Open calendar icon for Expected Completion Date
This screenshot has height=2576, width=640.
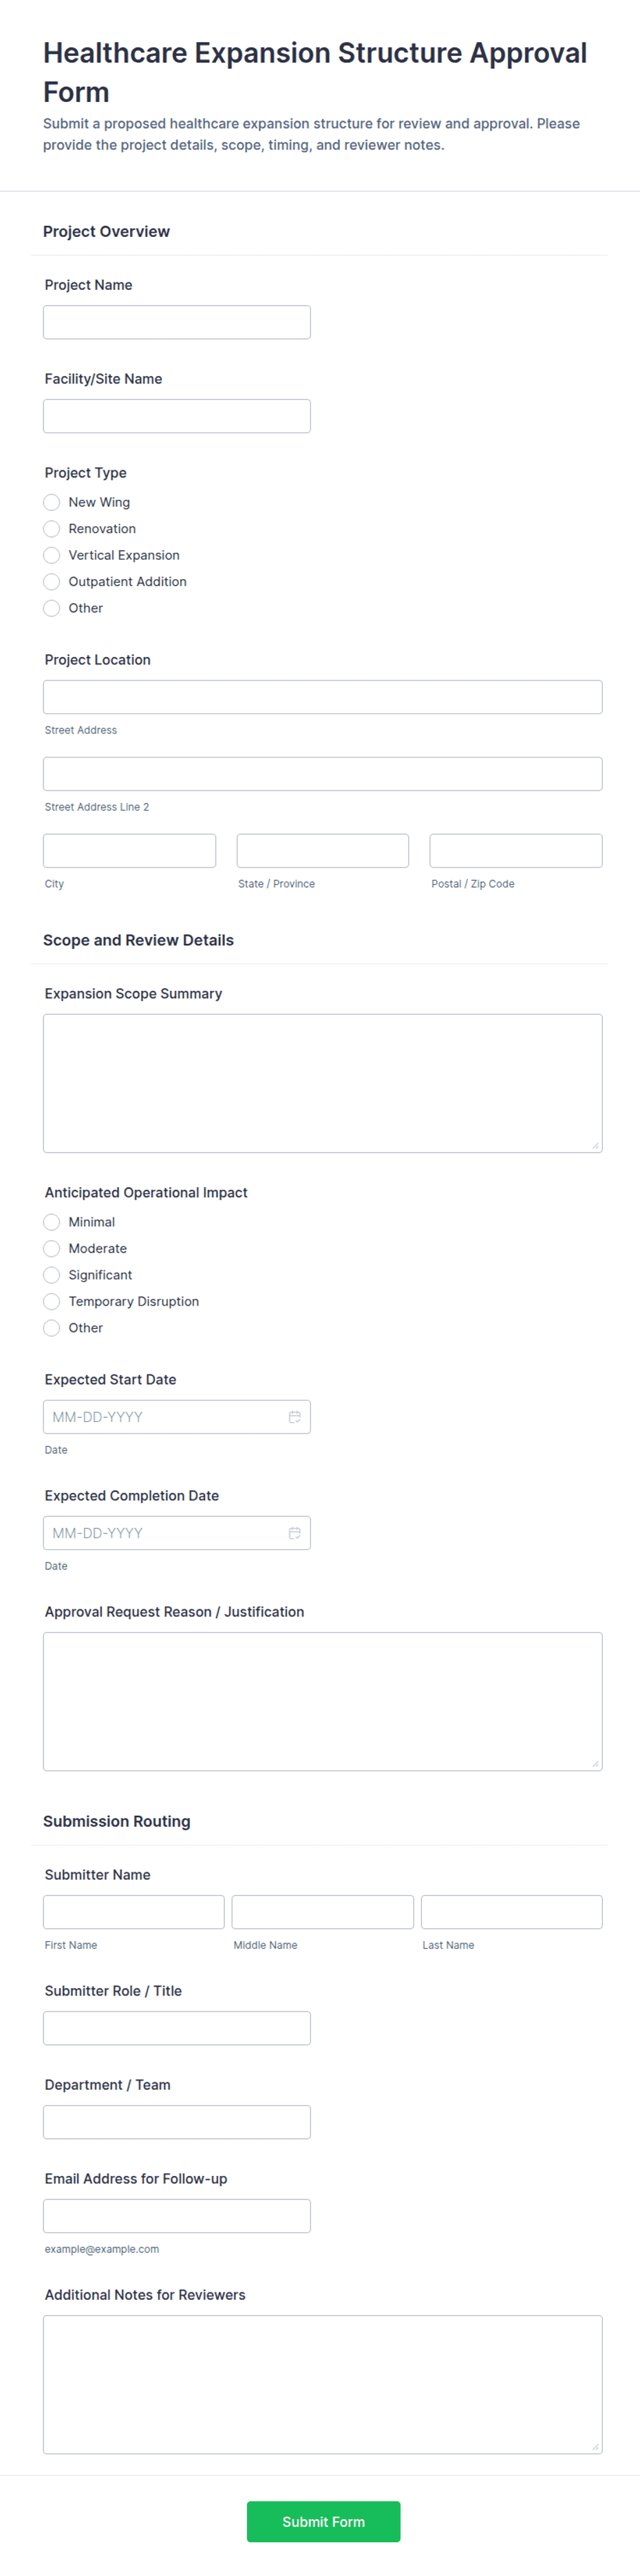click(x=294, y=1532)
